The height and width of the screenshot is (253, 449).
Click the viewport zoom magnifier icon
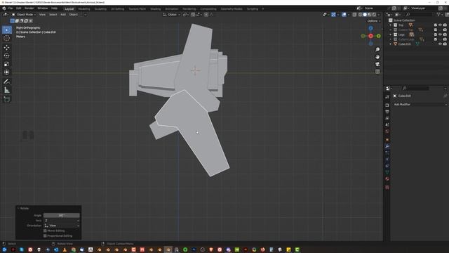[x=377, y=50]
